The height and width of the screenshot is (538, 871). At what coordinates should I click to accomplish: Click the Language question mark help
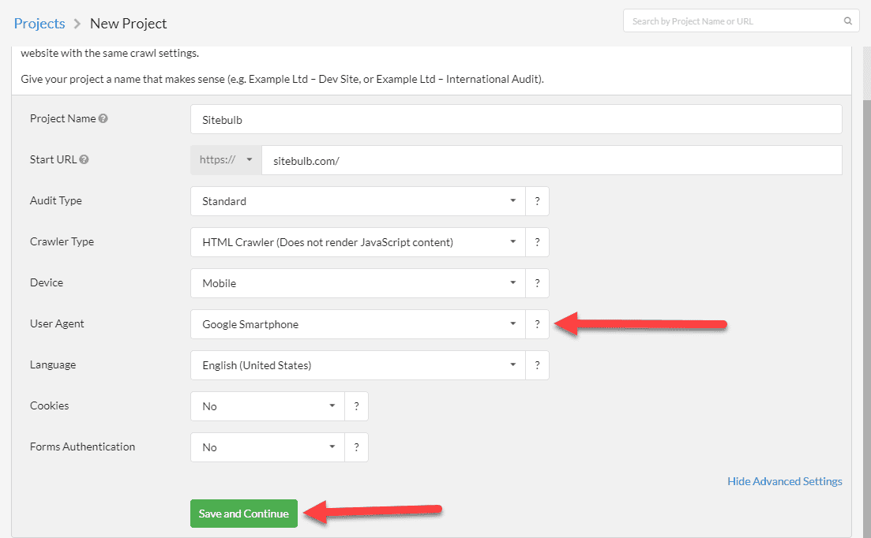coord(537,365)
